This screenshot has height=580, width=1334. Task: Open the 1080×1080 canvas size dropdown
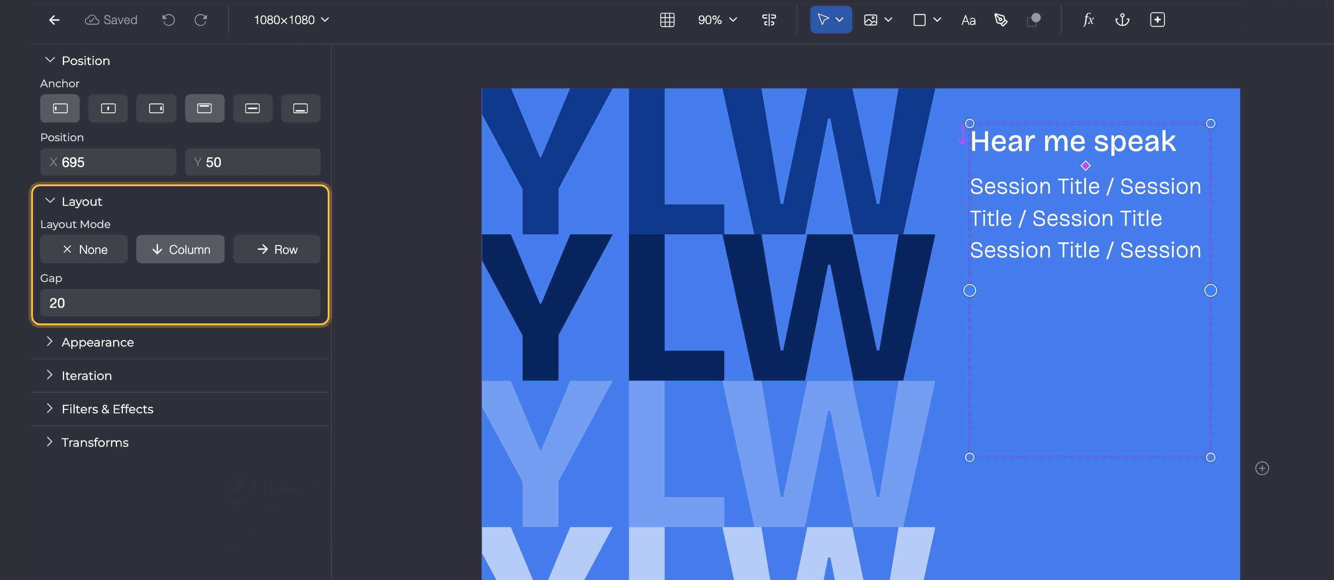click(291, 20)
